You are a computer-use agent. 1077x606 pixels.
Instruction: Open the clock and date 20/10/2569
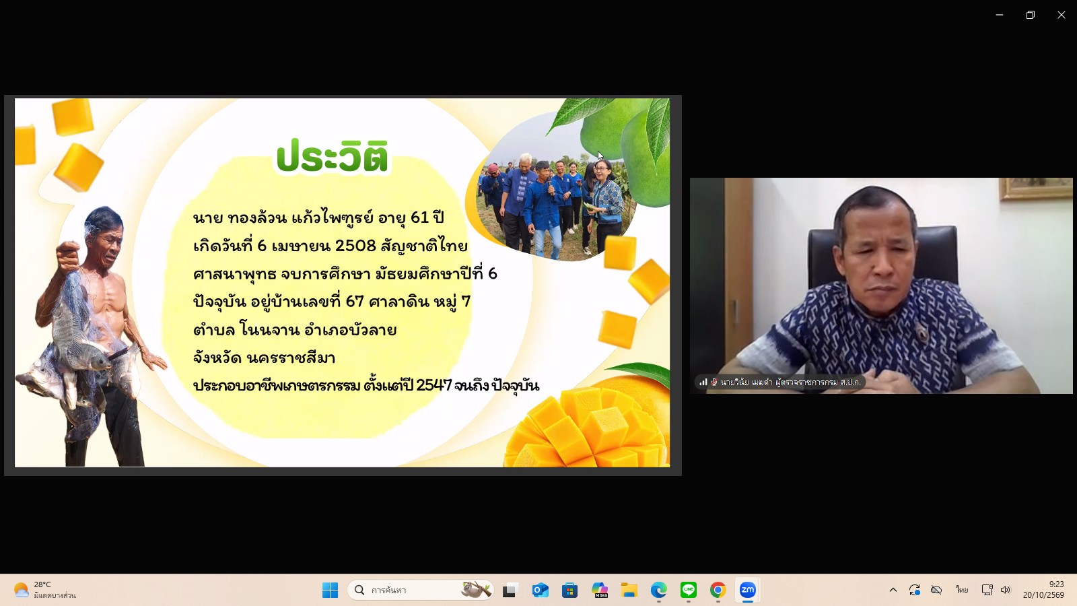coord(1043,590)
